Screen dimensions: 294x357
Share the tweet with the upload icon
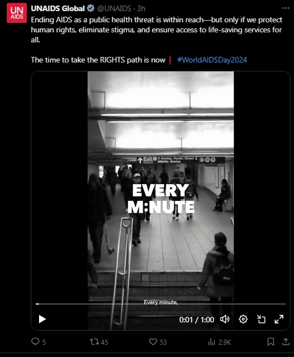[286, 341]
